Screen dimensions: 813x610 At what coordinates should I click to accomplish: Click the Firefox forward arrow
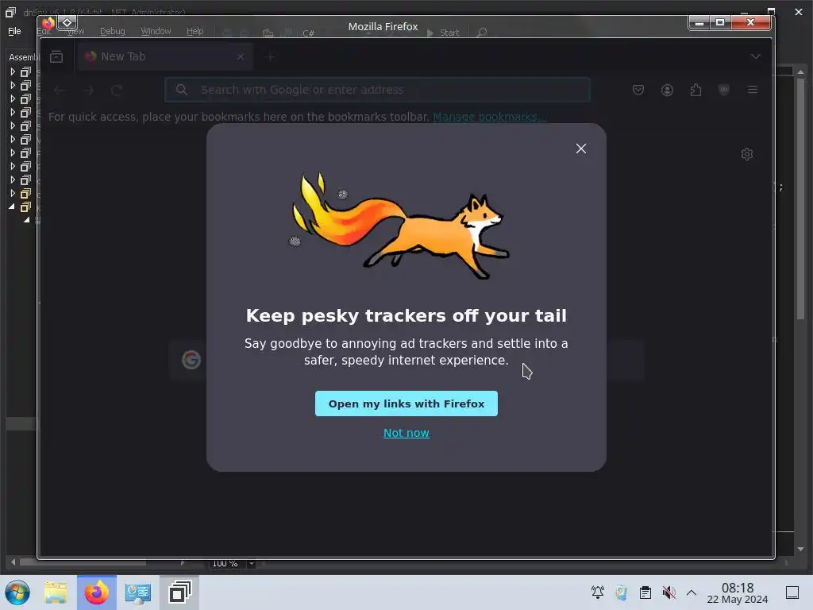[87, 91]
